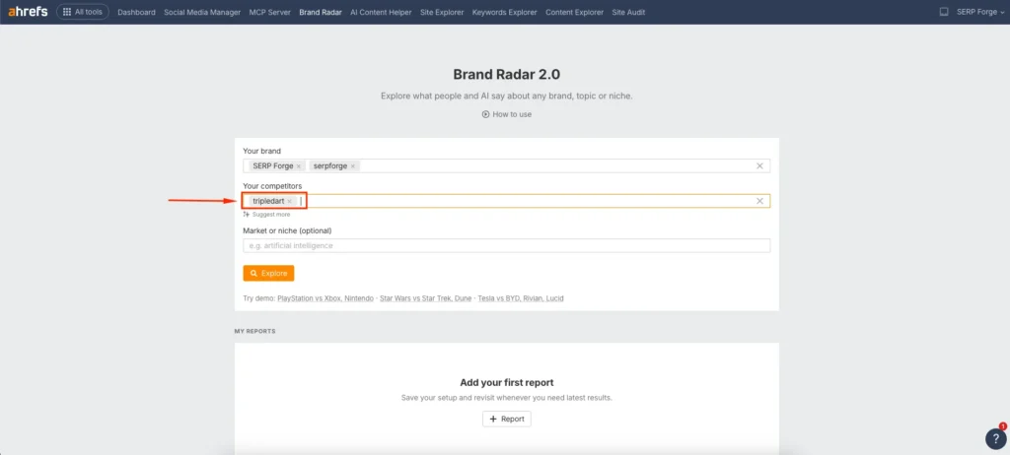
Task: Open the All tools menu
Action: click(x=83, y=12)
